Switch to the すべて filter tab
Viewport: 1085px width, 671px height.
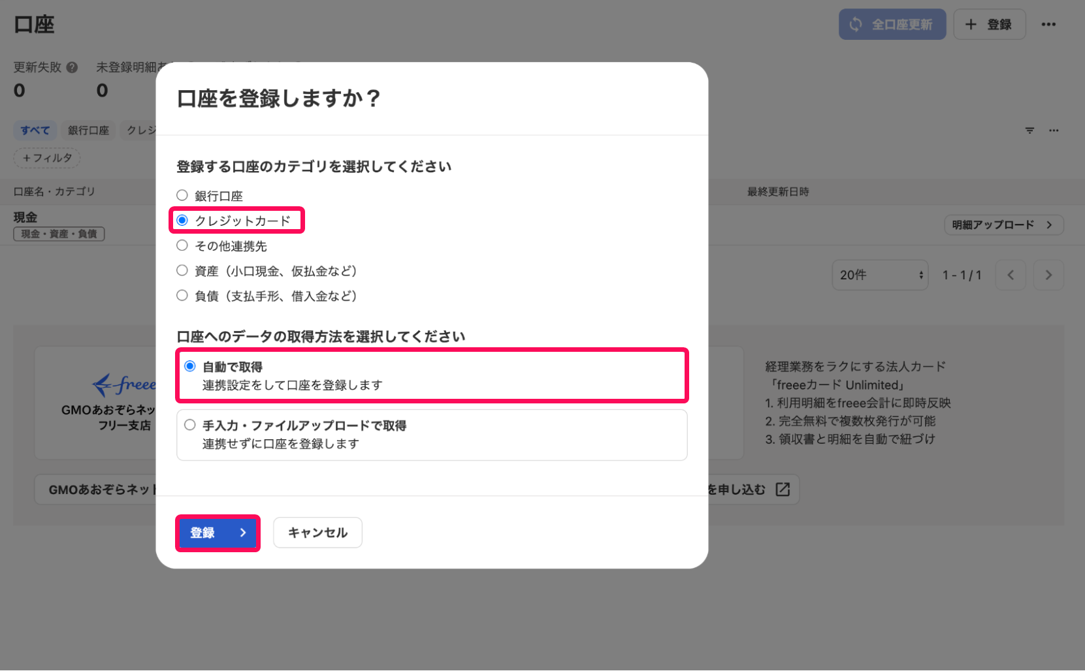point(35,130)
